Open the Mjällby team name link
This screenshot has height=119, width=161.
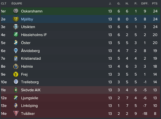coord(27,19)
